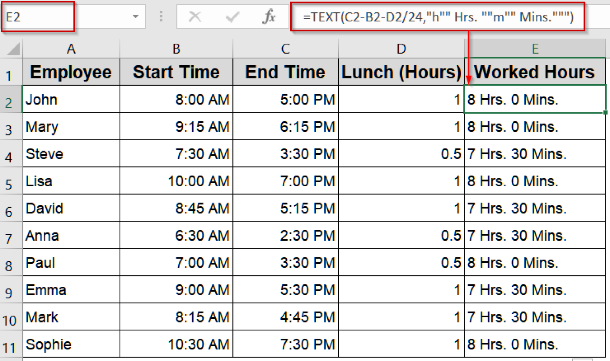The width and height of the screenshot is (610, 361).
Task: Click inside the formula bar with the TEXT formula
Action: [397, 17]
